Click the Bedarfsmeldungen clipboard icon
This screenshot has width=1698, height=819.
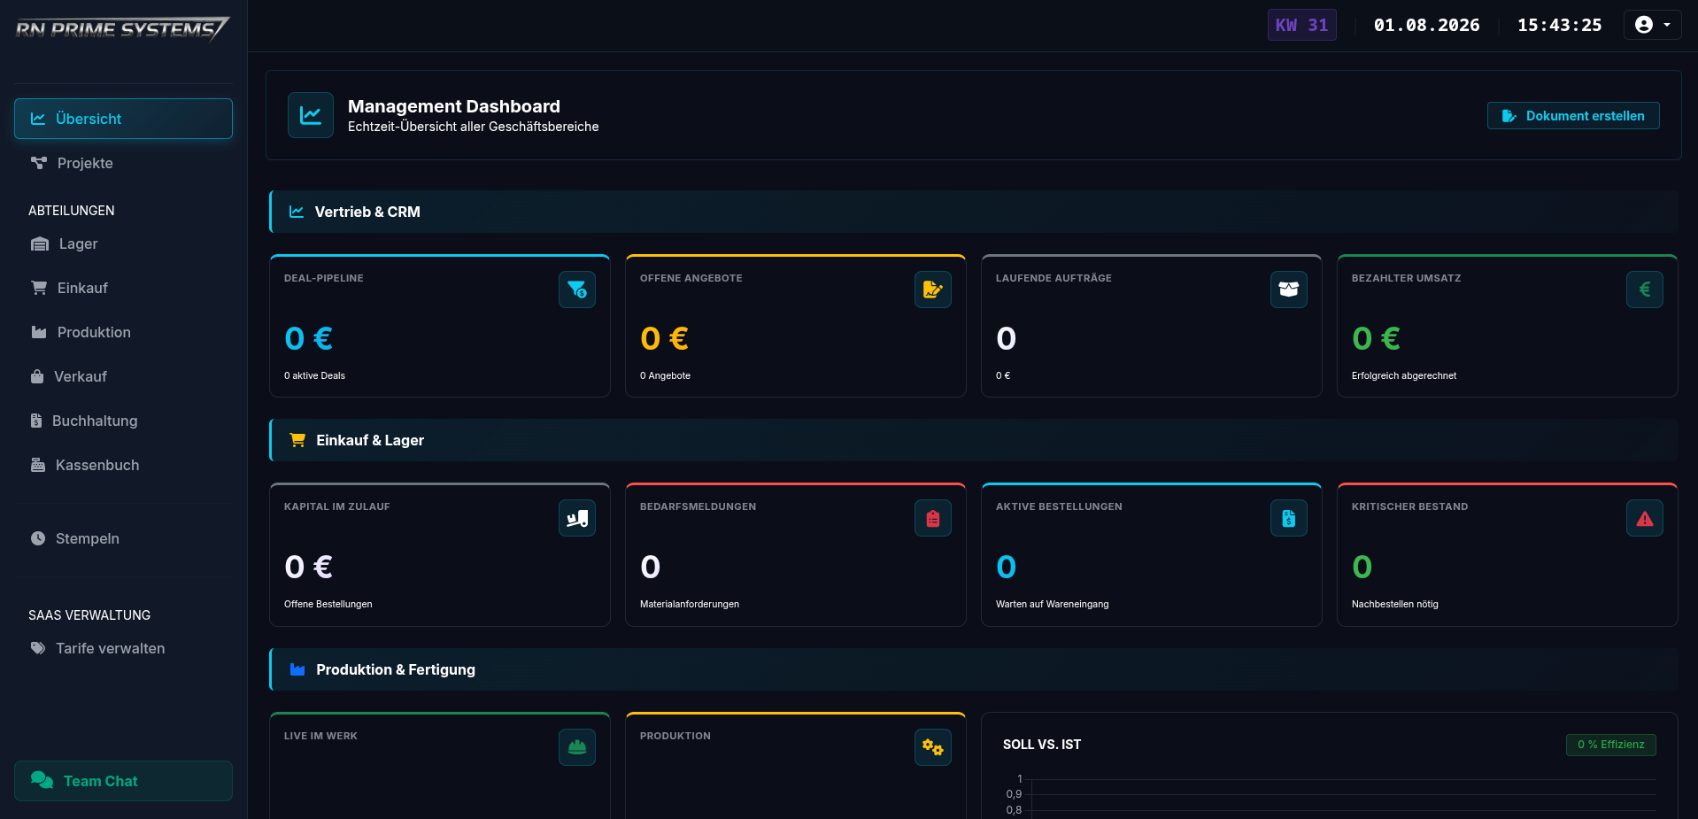tap(933, 518)
